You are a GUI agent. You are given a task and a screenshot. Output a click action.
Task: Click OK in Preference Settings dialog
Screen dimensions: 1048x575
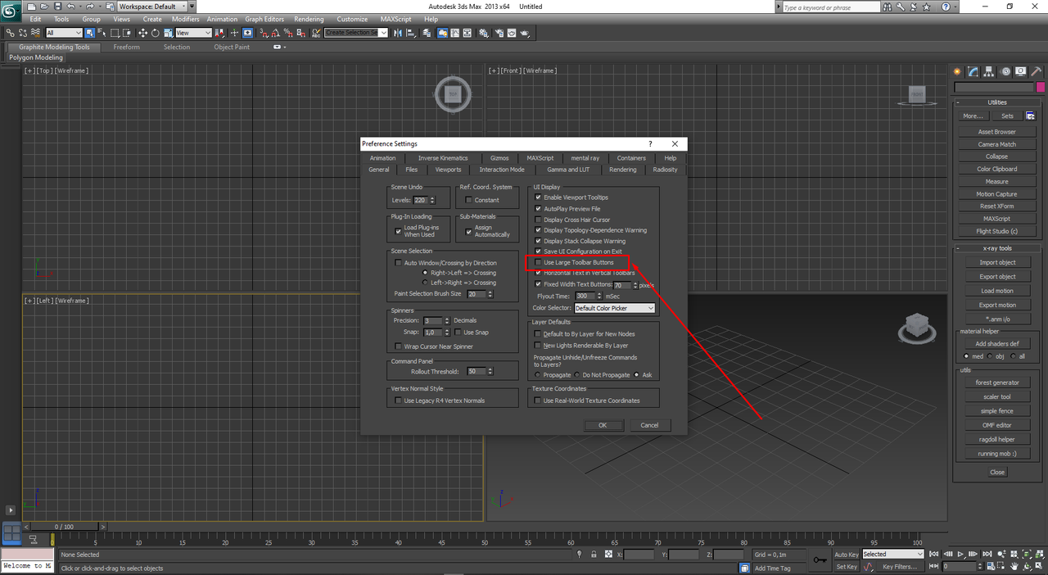point(603,425)
